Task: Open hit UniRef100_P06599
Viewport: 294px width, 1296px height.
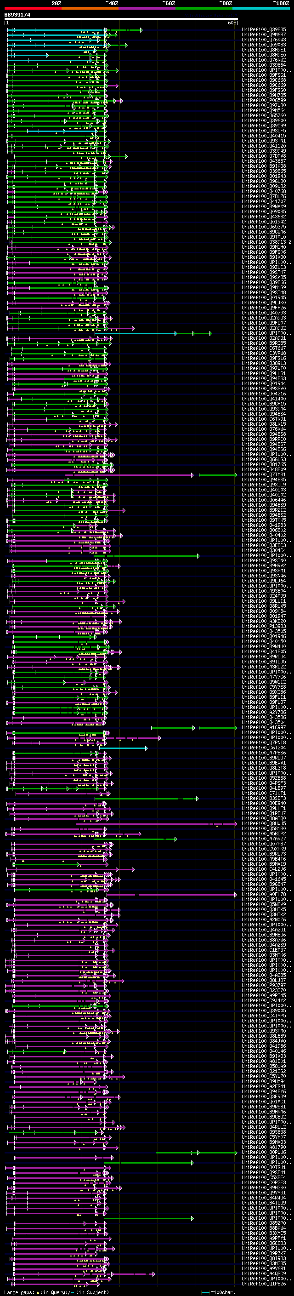Action: pyautogui.click(x=264, y=100)
